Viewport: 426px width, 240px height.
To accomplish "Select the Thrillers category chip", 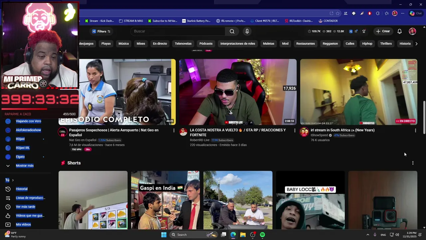I will (386, 44).
